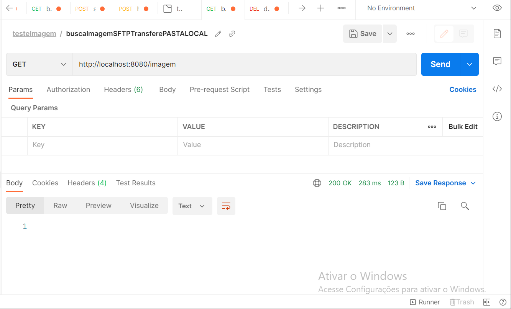Open response Headers (4) tab
The image size is (511, 309).
pyautogui.click(x=87, y=183)
